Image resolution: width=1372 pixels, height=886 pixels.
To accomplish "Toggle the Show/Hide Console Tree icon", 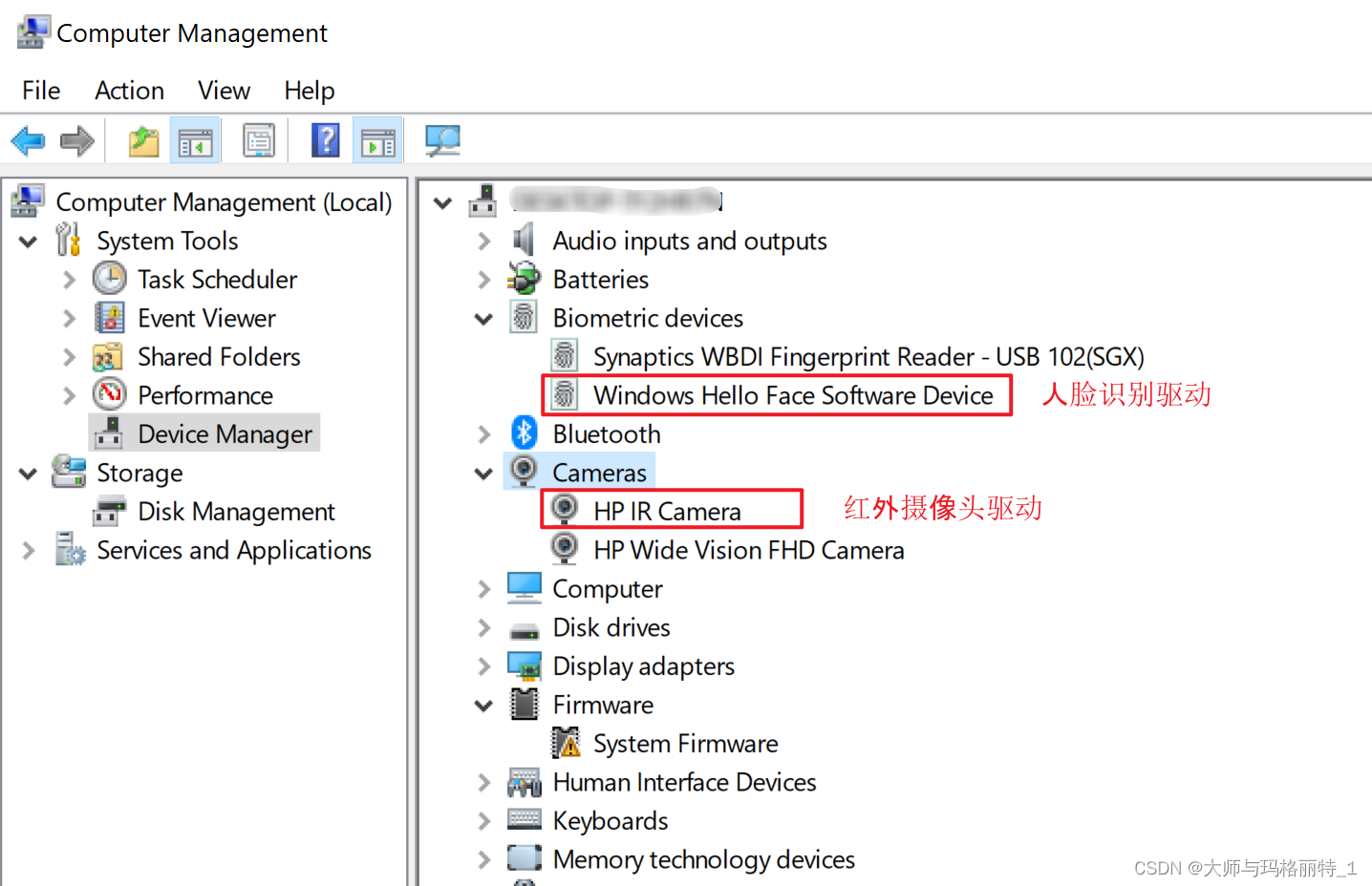I will tap(195, 141).
